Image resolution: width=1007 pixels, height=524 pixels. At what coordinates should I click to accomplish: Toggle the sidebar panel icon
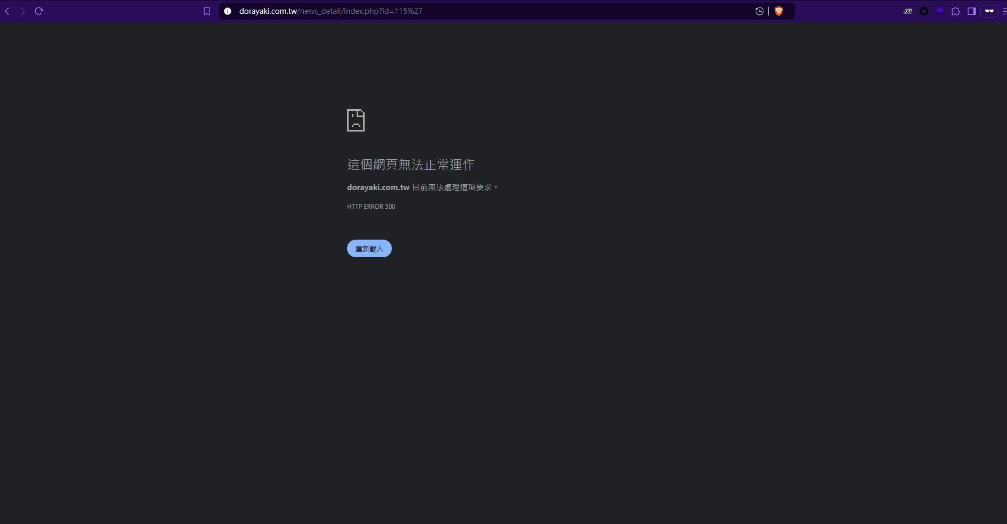tap(972, 11)
